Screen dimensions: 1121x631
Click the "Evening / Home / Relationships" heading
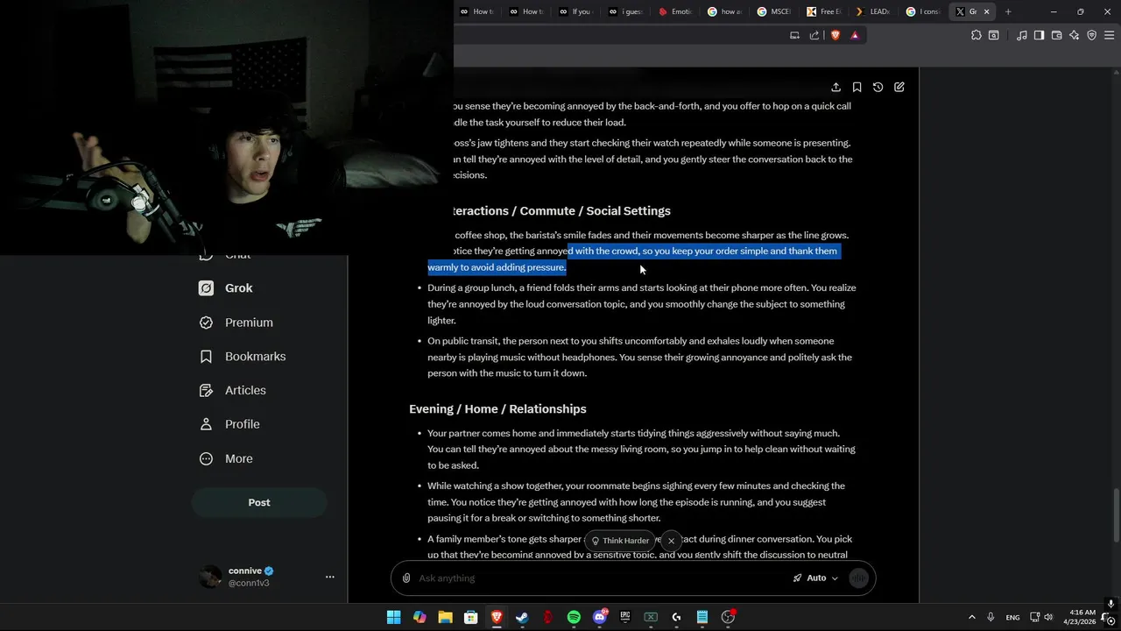[497, 409]
